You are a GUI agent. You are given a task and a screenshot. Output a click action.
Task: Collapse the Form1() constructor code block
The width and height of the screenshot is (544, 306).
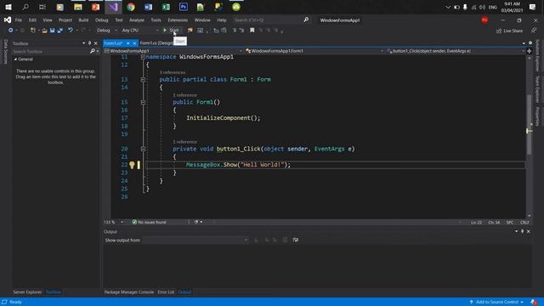pos(143,102)
